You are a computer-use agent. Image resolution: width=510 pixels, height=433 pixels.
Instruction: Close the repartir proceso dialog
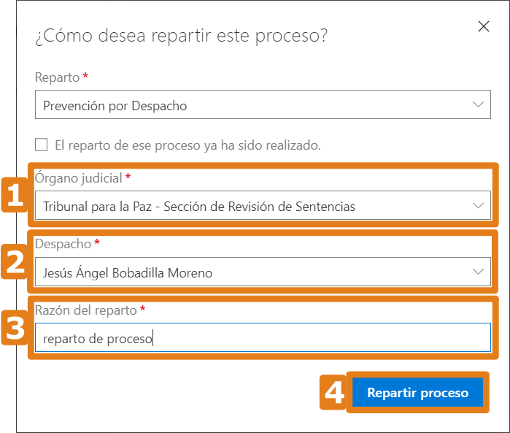coord(483,27)
